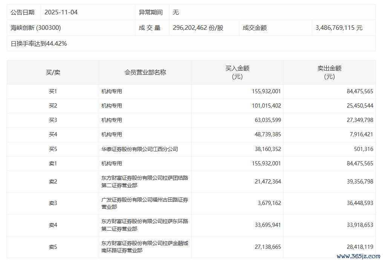Select the 卖2 row label

click(53, 182)
